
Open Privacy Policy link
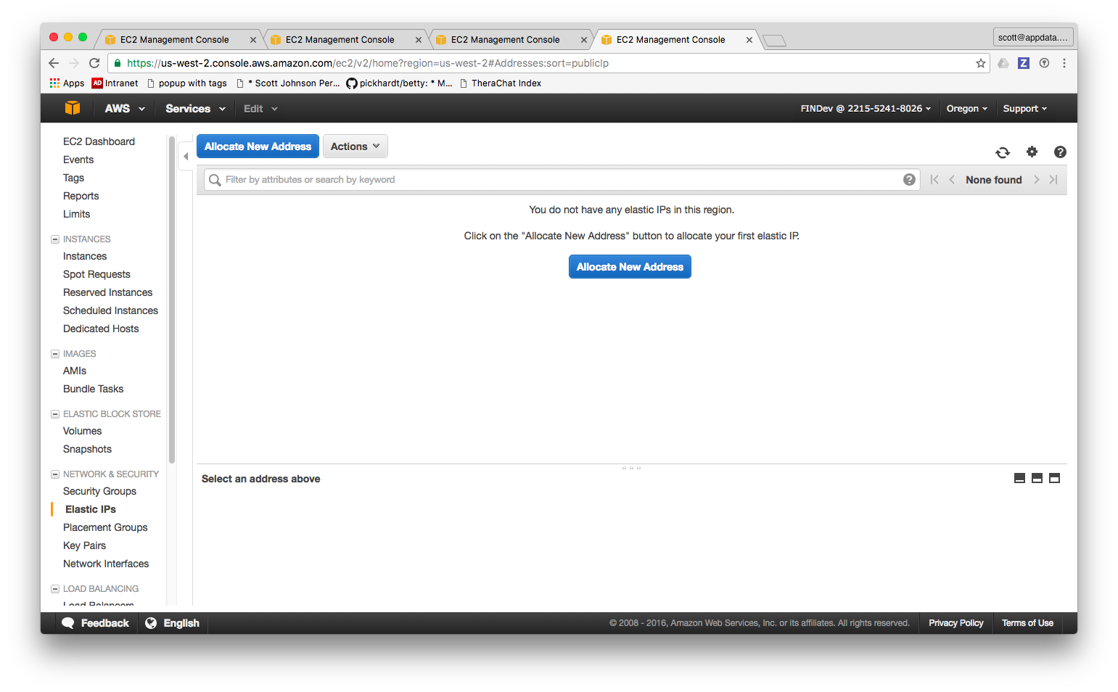click(956, 623)
